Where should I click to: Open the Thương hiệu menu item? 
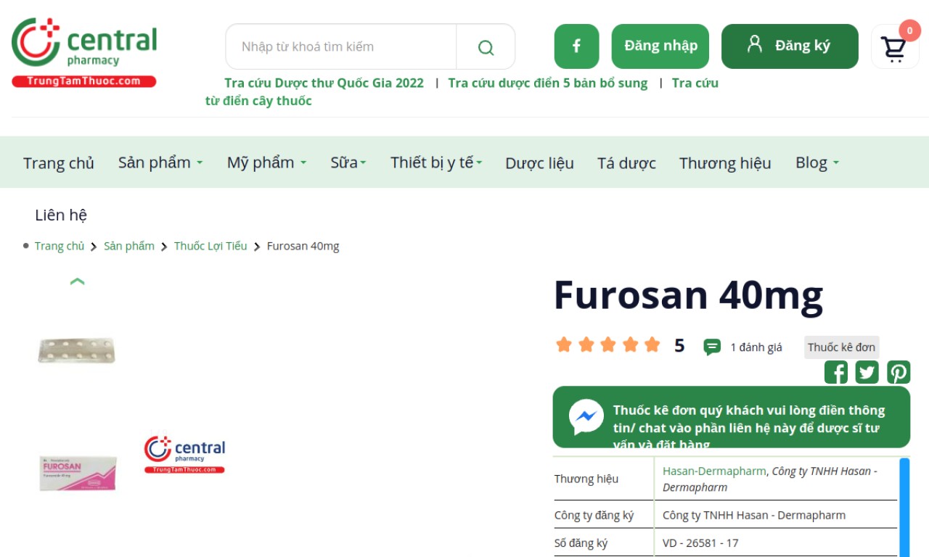[x=725, y=163]
